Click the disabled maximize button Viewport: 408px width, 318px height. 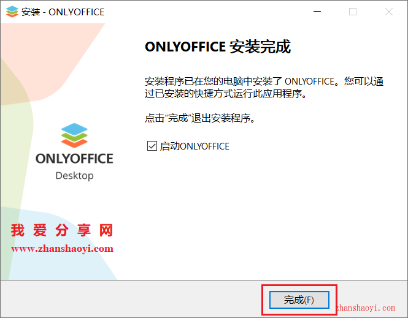(353, 12)
